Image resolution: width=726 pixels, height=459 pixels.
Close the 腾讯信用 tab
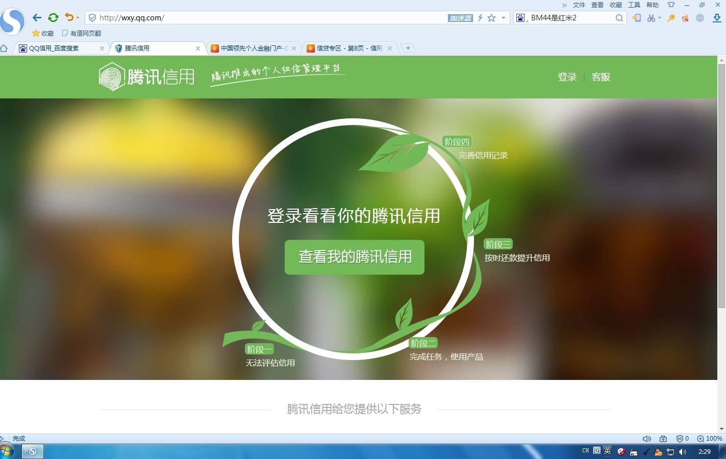(198, 48)
